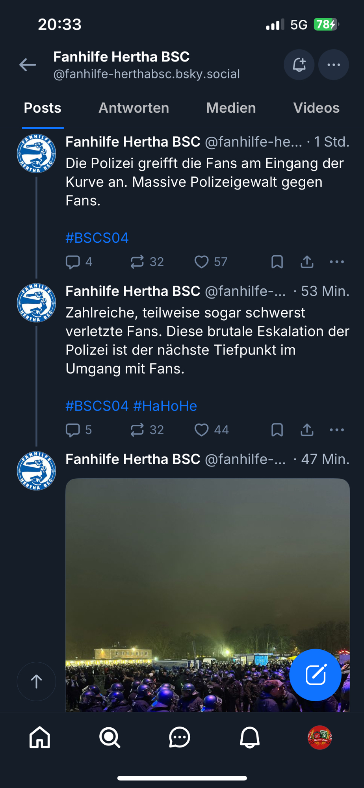Tap the compose new post button
Viewport: 364px width, 788px height.
click(315, 675)
